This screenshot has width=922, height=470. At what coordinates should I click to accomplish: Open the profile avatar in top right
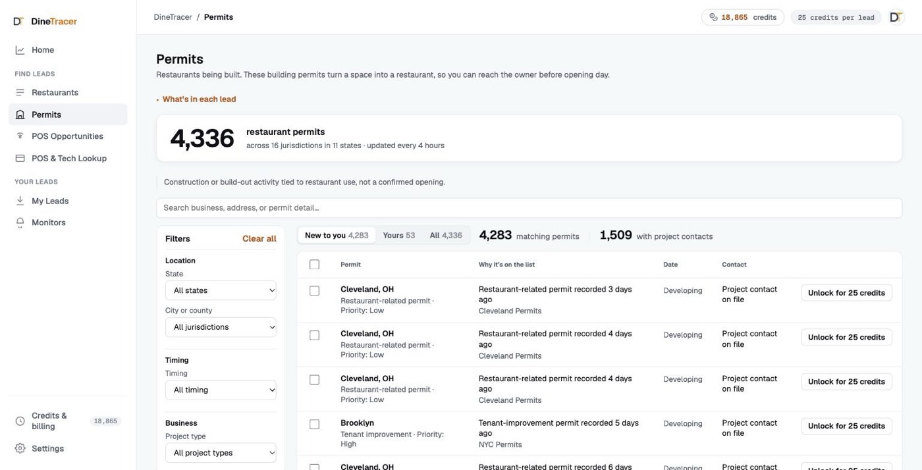click(x=896, y=17)
